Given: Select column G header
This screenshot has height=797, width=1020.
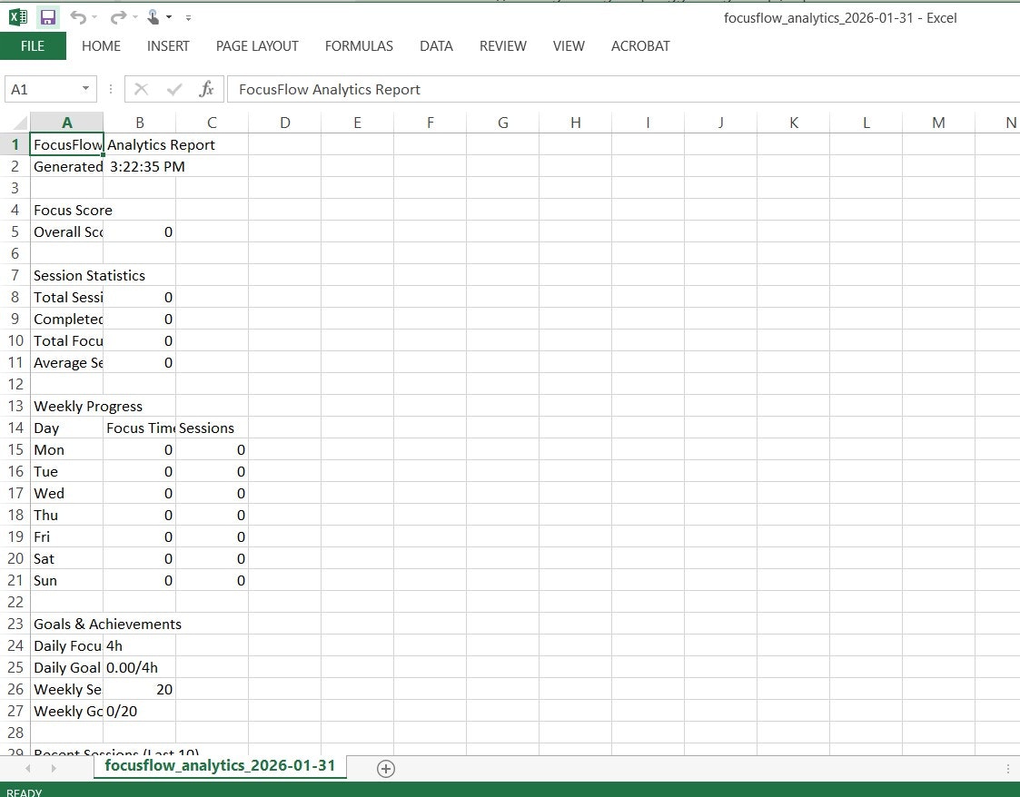Looking at the screenshot, I should point(503,123).
